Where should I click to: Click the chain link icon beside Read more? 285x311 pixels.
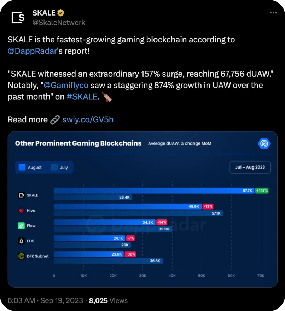(x=55, y=120)
